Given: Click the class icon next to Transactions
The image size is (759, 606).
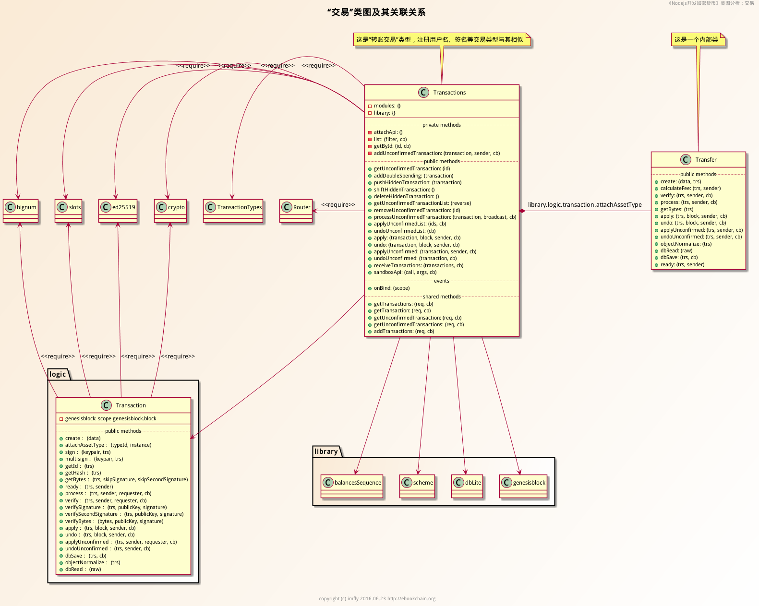Looking at the screenshot, I should (423, 93).
